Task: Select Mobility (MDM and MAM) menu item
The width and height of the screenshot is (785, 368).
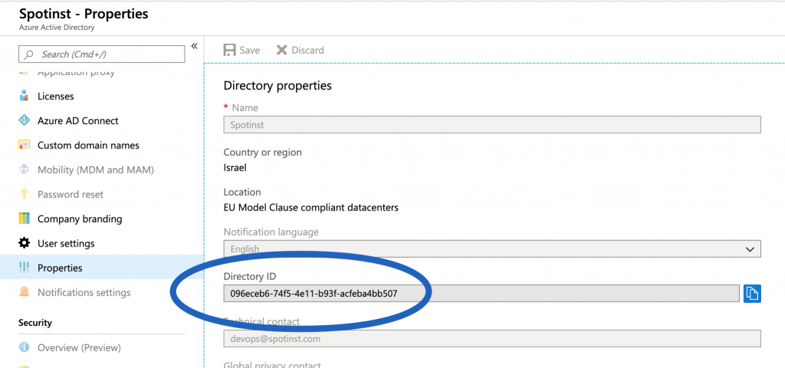Action: click(x=95, y=170)
